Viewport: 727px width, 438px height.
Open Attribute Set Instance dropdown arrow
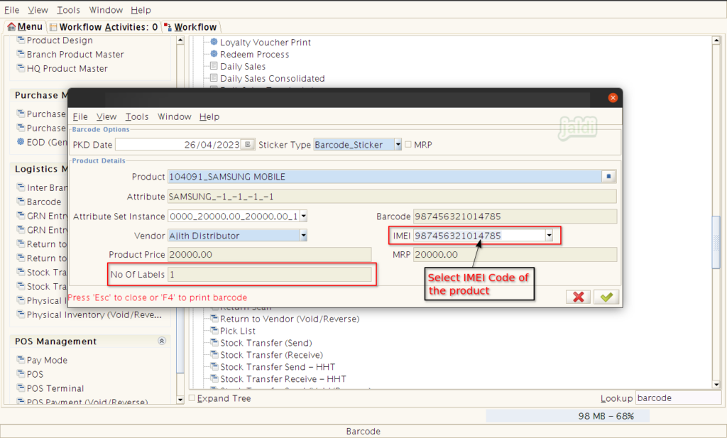point(303,216)
